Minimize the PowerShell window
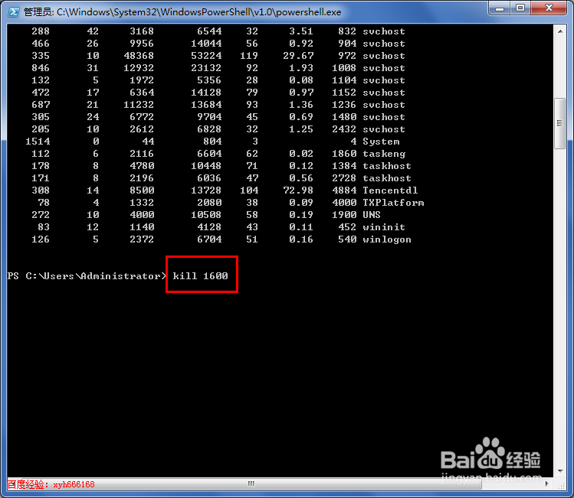 500,8
